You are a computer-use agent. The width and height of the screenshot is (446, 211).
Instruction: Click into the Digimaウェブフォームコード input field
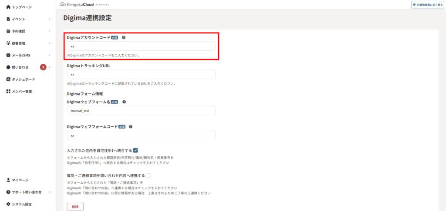point(141,135)
